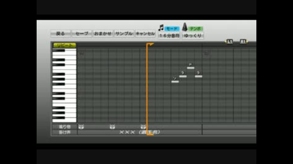Toggle the yellow リピート repeat button
This screenshot has height=164, width=293.
64,45
